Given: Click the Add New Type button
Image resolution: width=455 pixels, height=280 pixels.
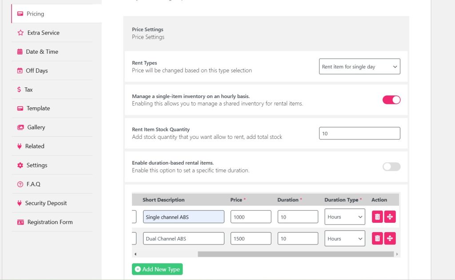Looking at the screenshot, I should click(x=157, y=269).
